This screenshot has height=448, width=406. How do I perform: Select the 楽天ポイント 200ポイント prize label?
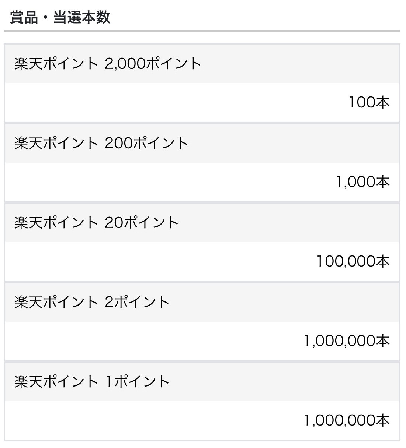pos(101,143)
